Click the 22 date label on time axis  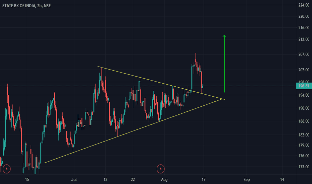(133, 179)
